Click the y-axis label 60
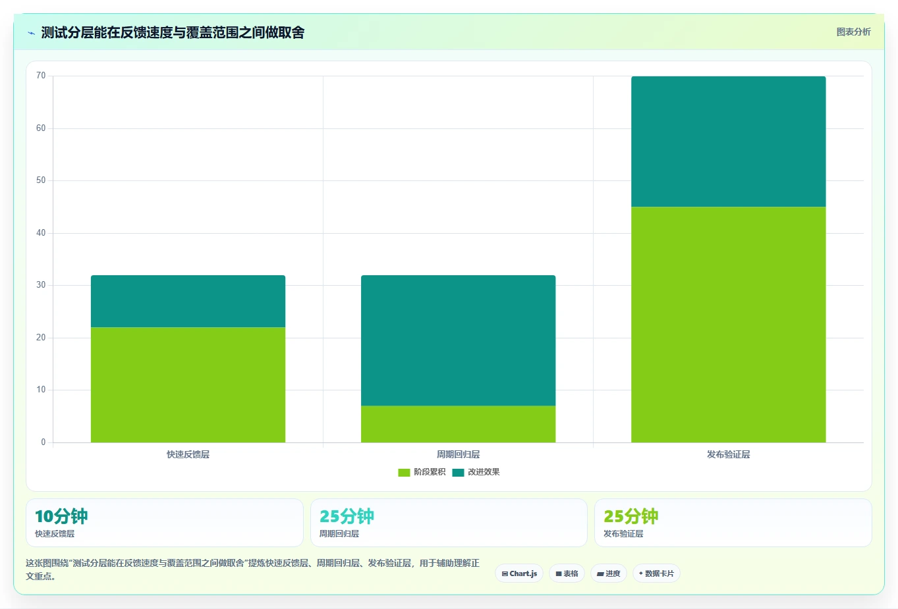The height and width of the screenshot is (609, 898). coord(41,128)
